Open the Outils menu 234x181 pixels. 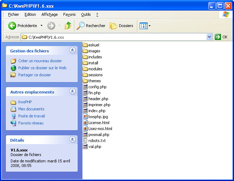pos(86,14)
